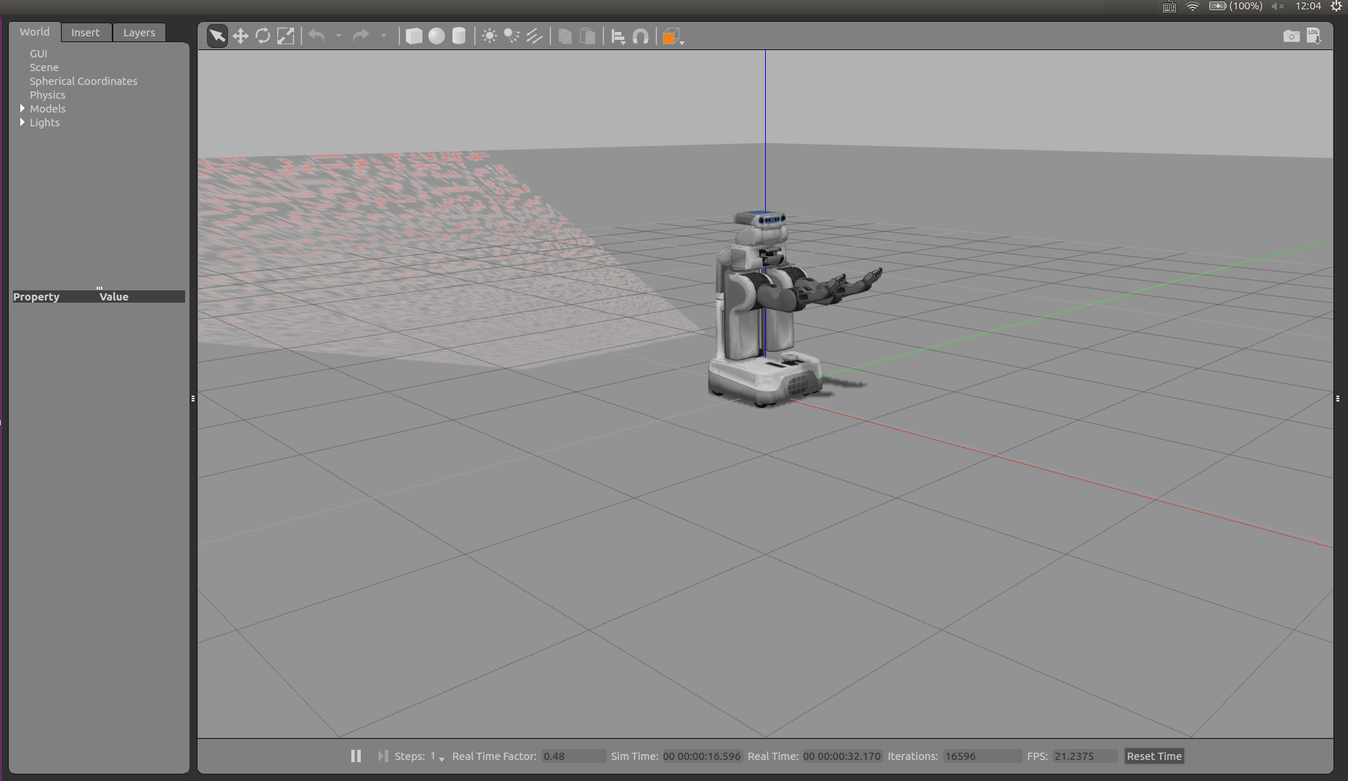Click the Iterations value field

[982, 756]
